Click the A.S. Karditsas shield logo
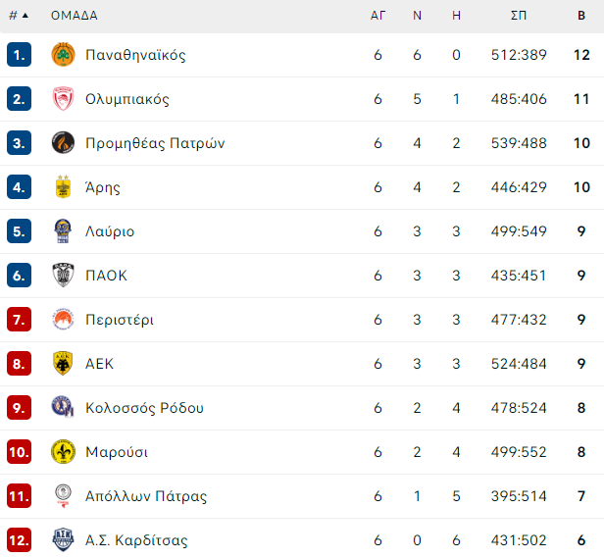Image resolution: width=604 pixels, height=558 pixels. (x=63, y=540)
